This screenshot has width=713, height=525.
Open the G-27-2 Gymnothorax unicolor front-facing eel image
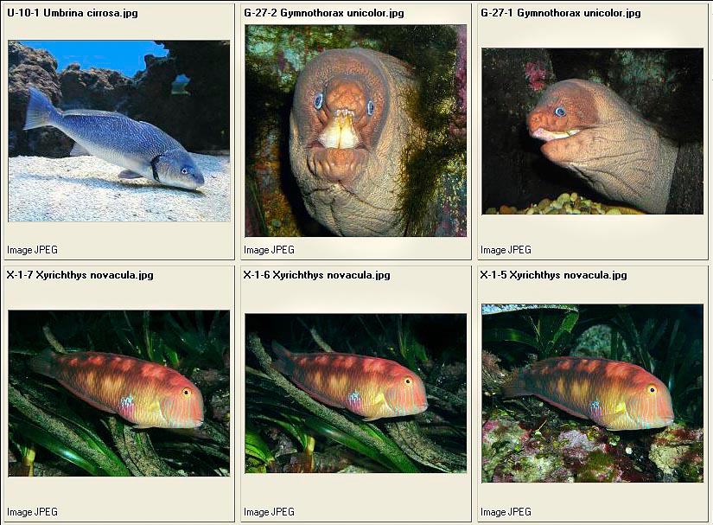pos(355,131)
